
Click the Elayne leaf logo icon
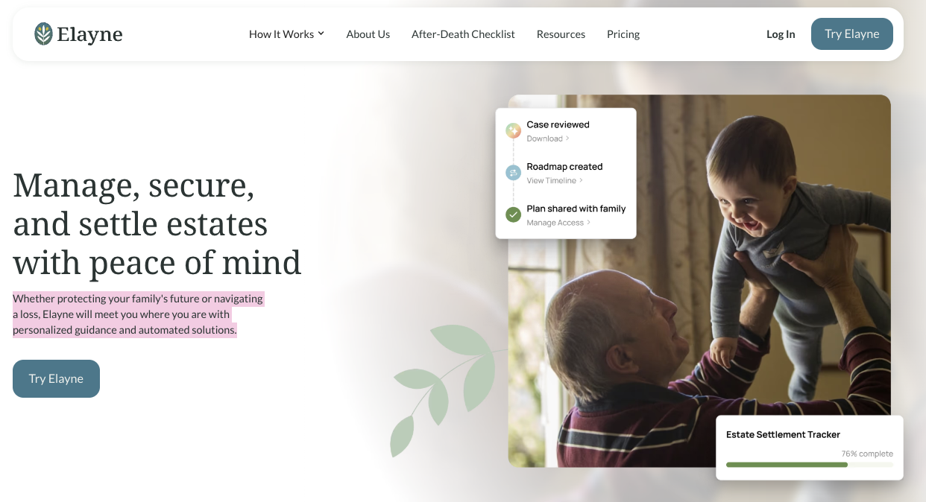coord(43,34)
